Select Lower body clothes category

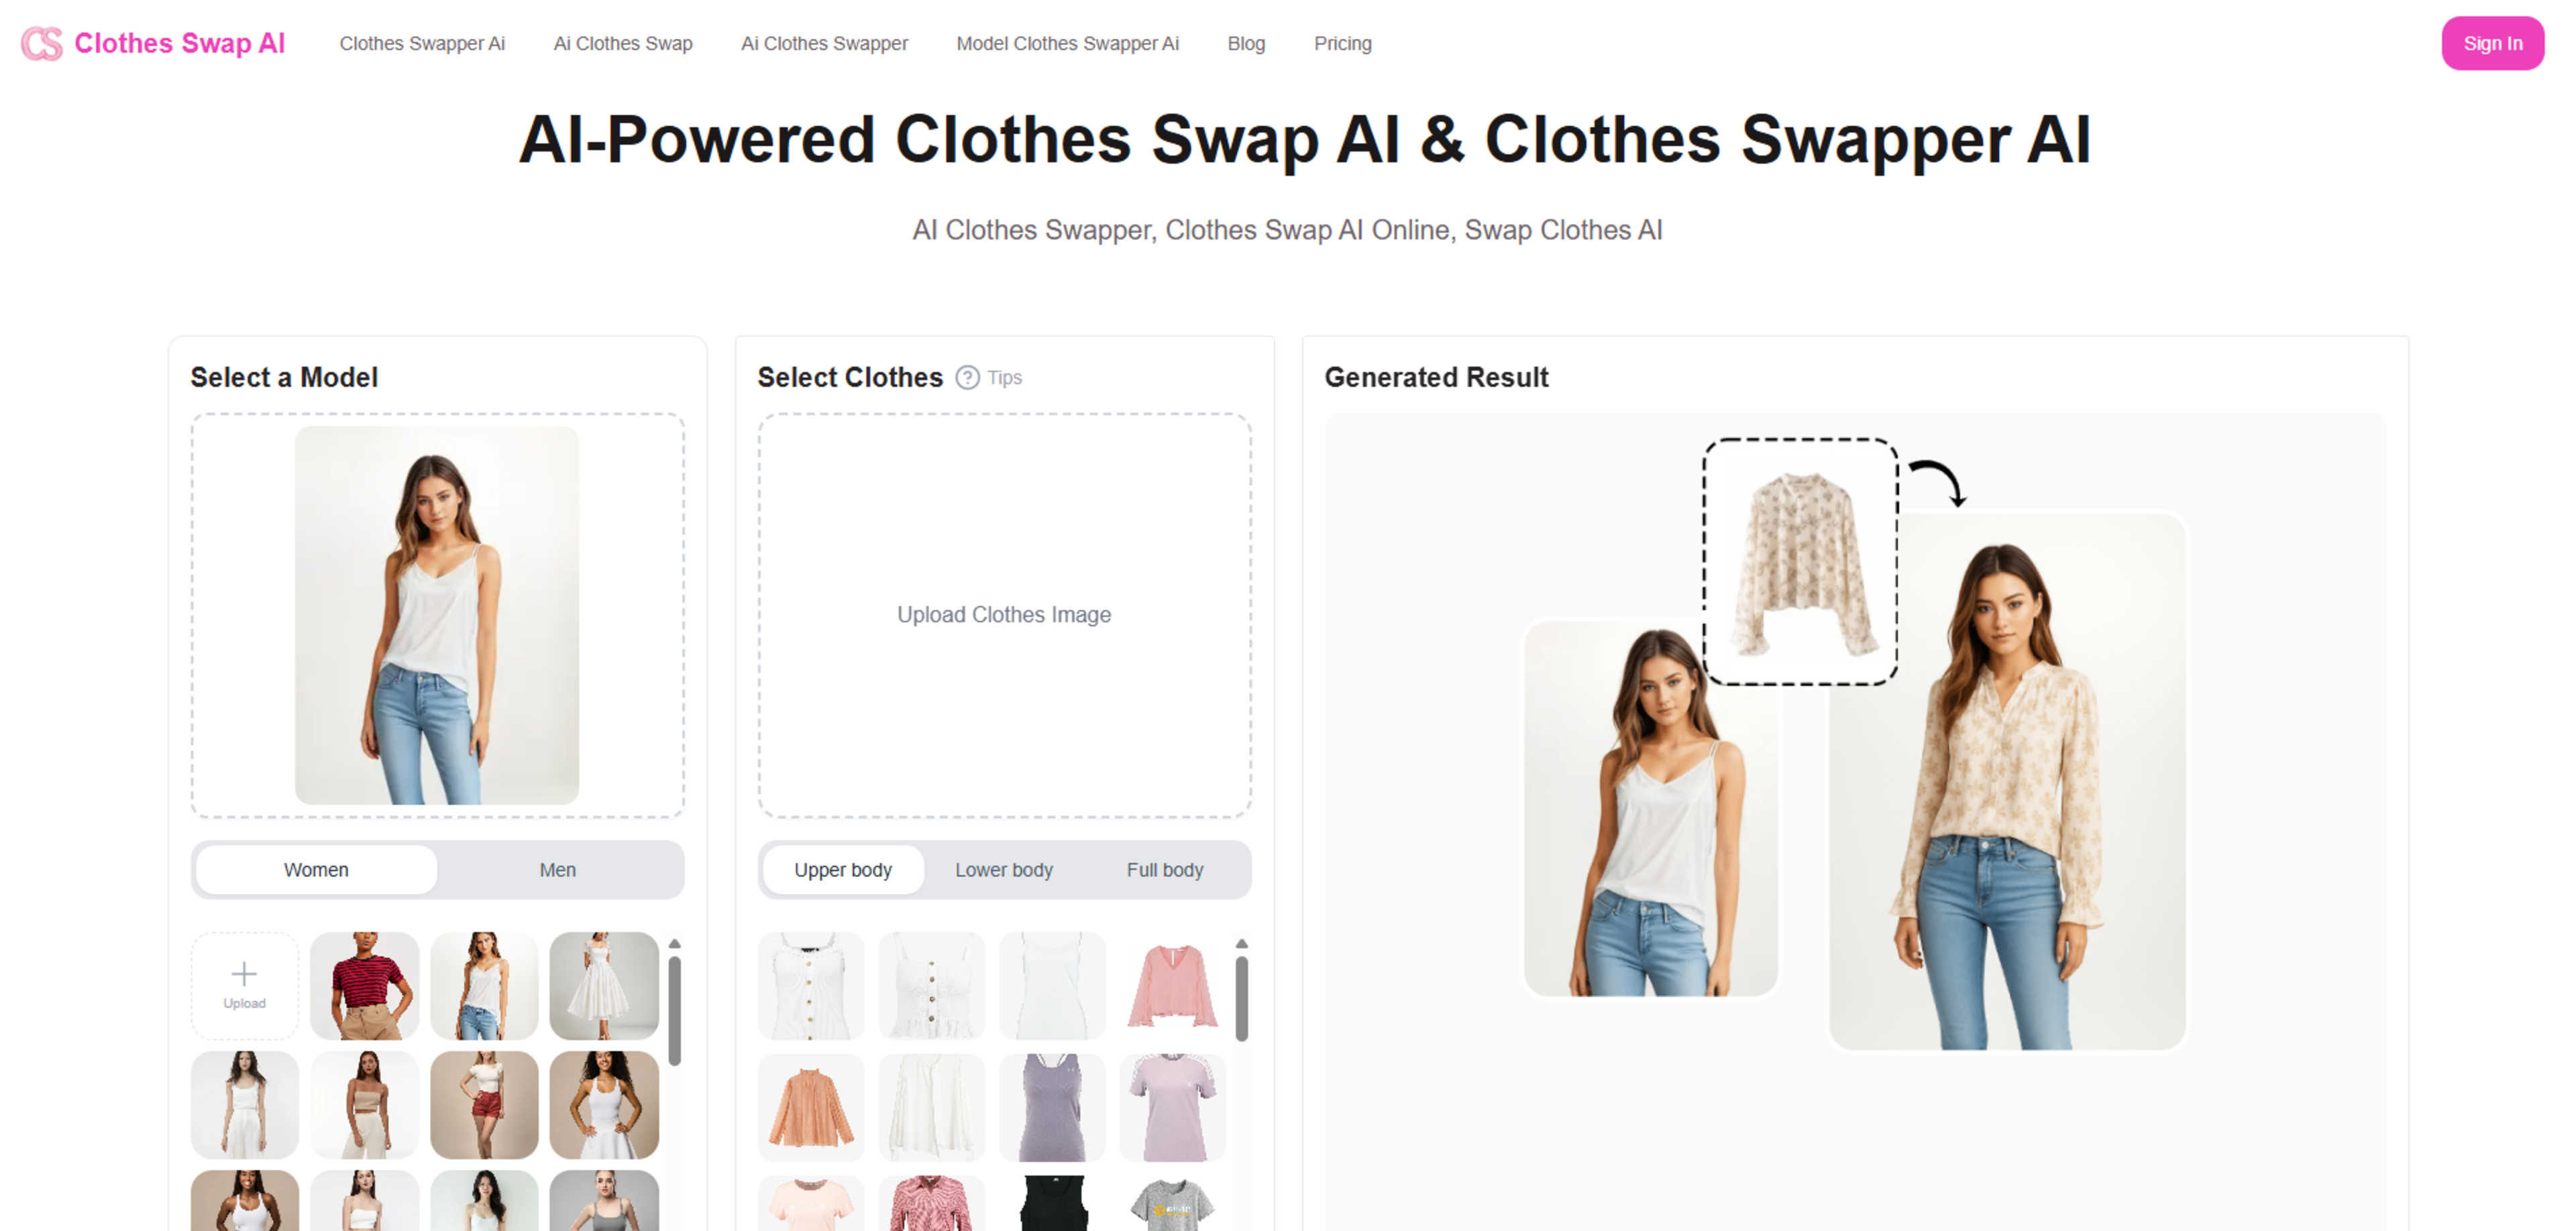(1004, 870)
